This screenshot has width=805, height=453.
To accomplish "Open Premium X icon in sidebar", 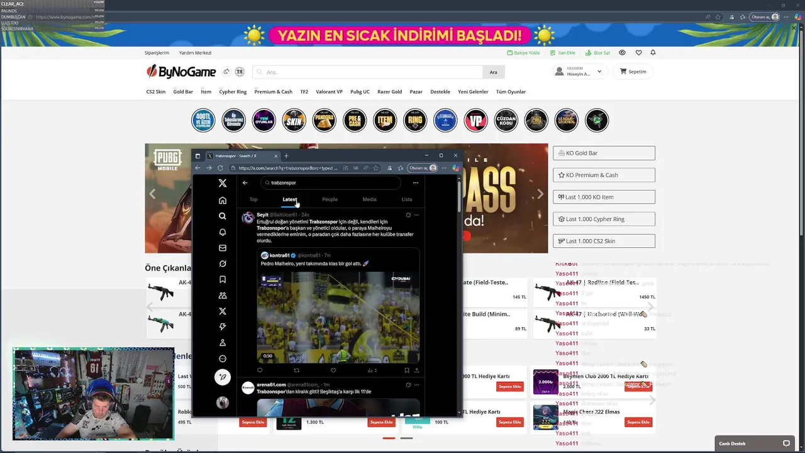I will (x=223, y=311).
